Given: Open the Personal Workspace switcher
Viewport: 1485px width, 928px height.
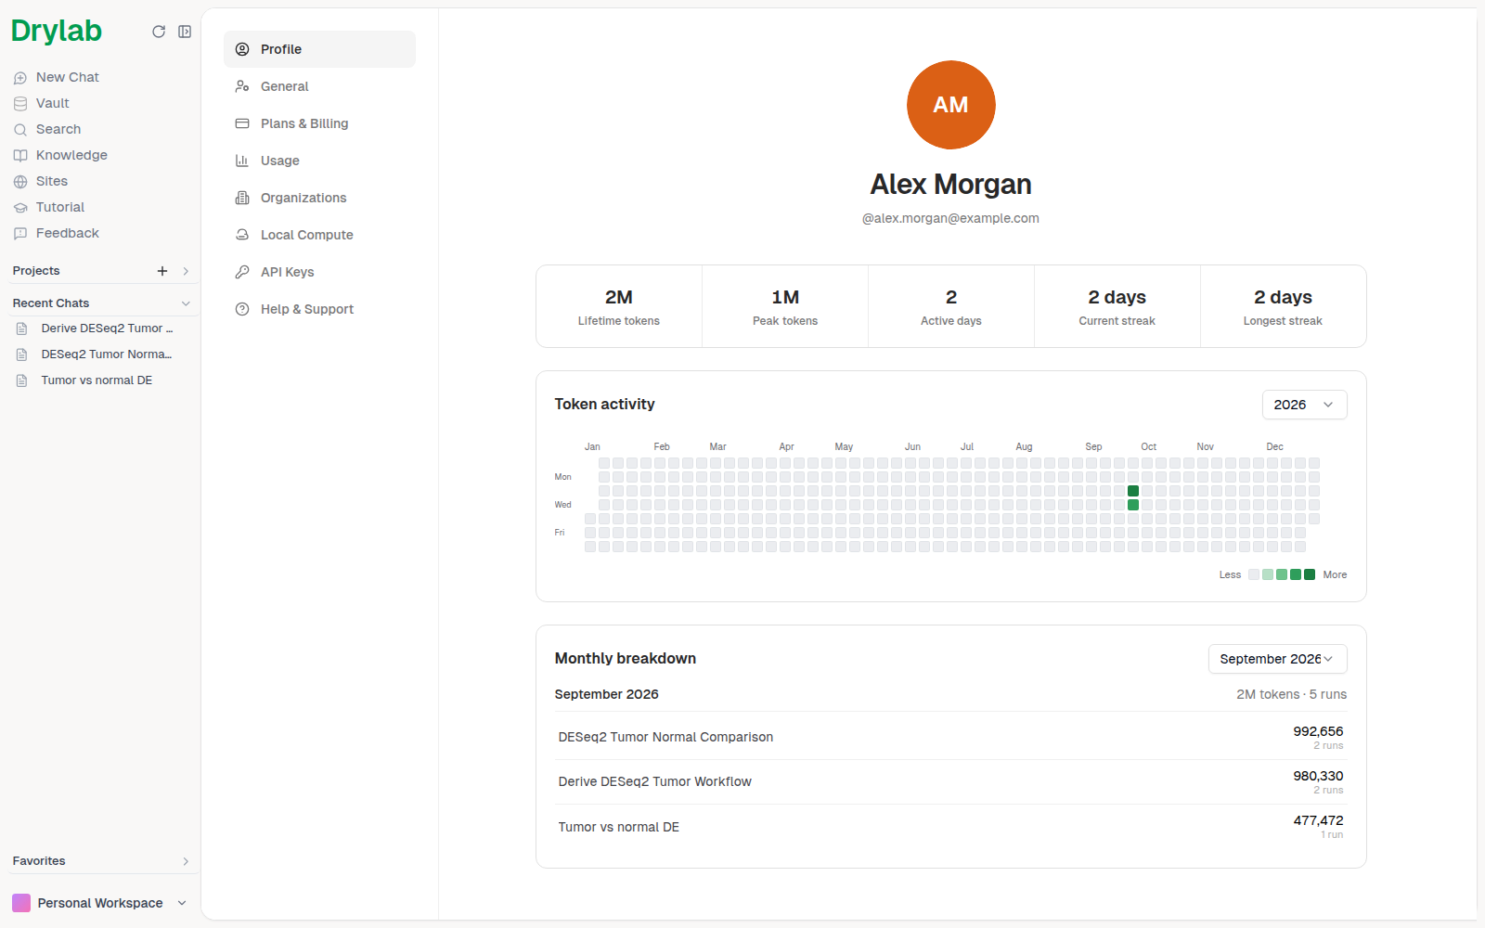Looking at the screenshot, I should tap(99, 903).
